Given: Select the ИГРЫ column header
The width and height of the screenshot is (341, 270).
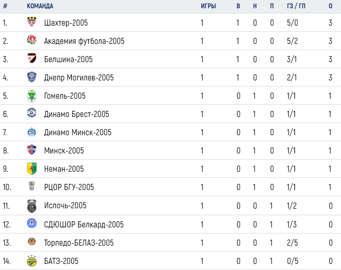Looking at the screenshot, I should click(208, 6).
